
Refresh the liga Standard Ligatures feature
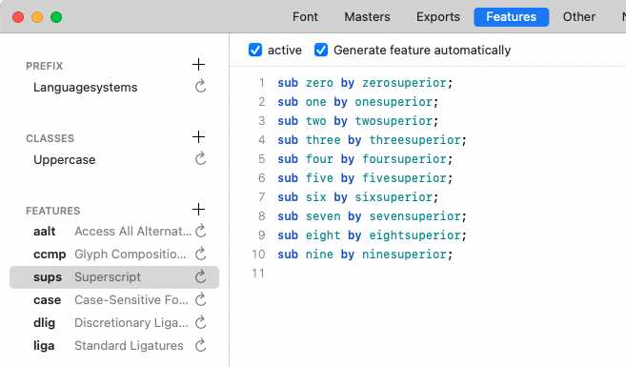point(200,345)
